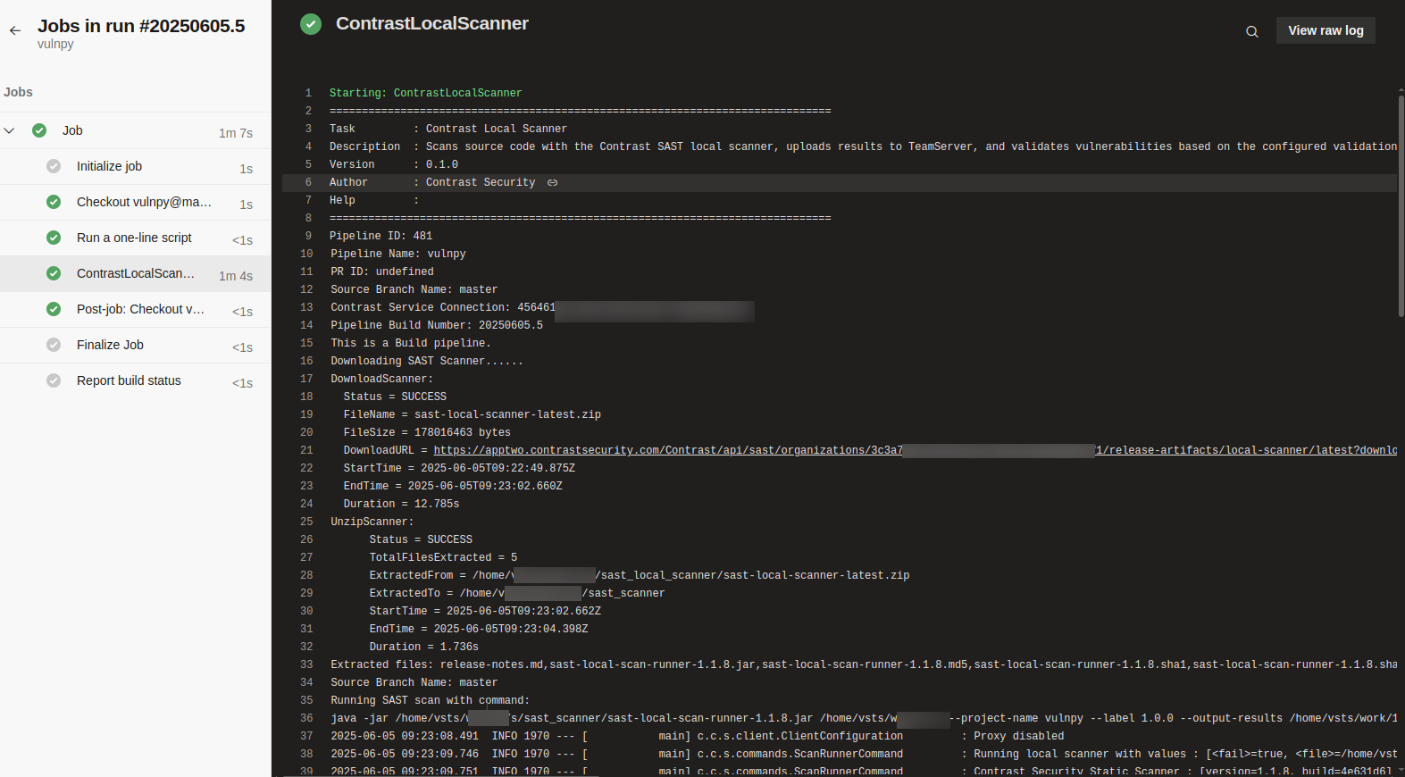
Task: Click the grey status icon for Finalize Job
Action: tap(54, 345)
